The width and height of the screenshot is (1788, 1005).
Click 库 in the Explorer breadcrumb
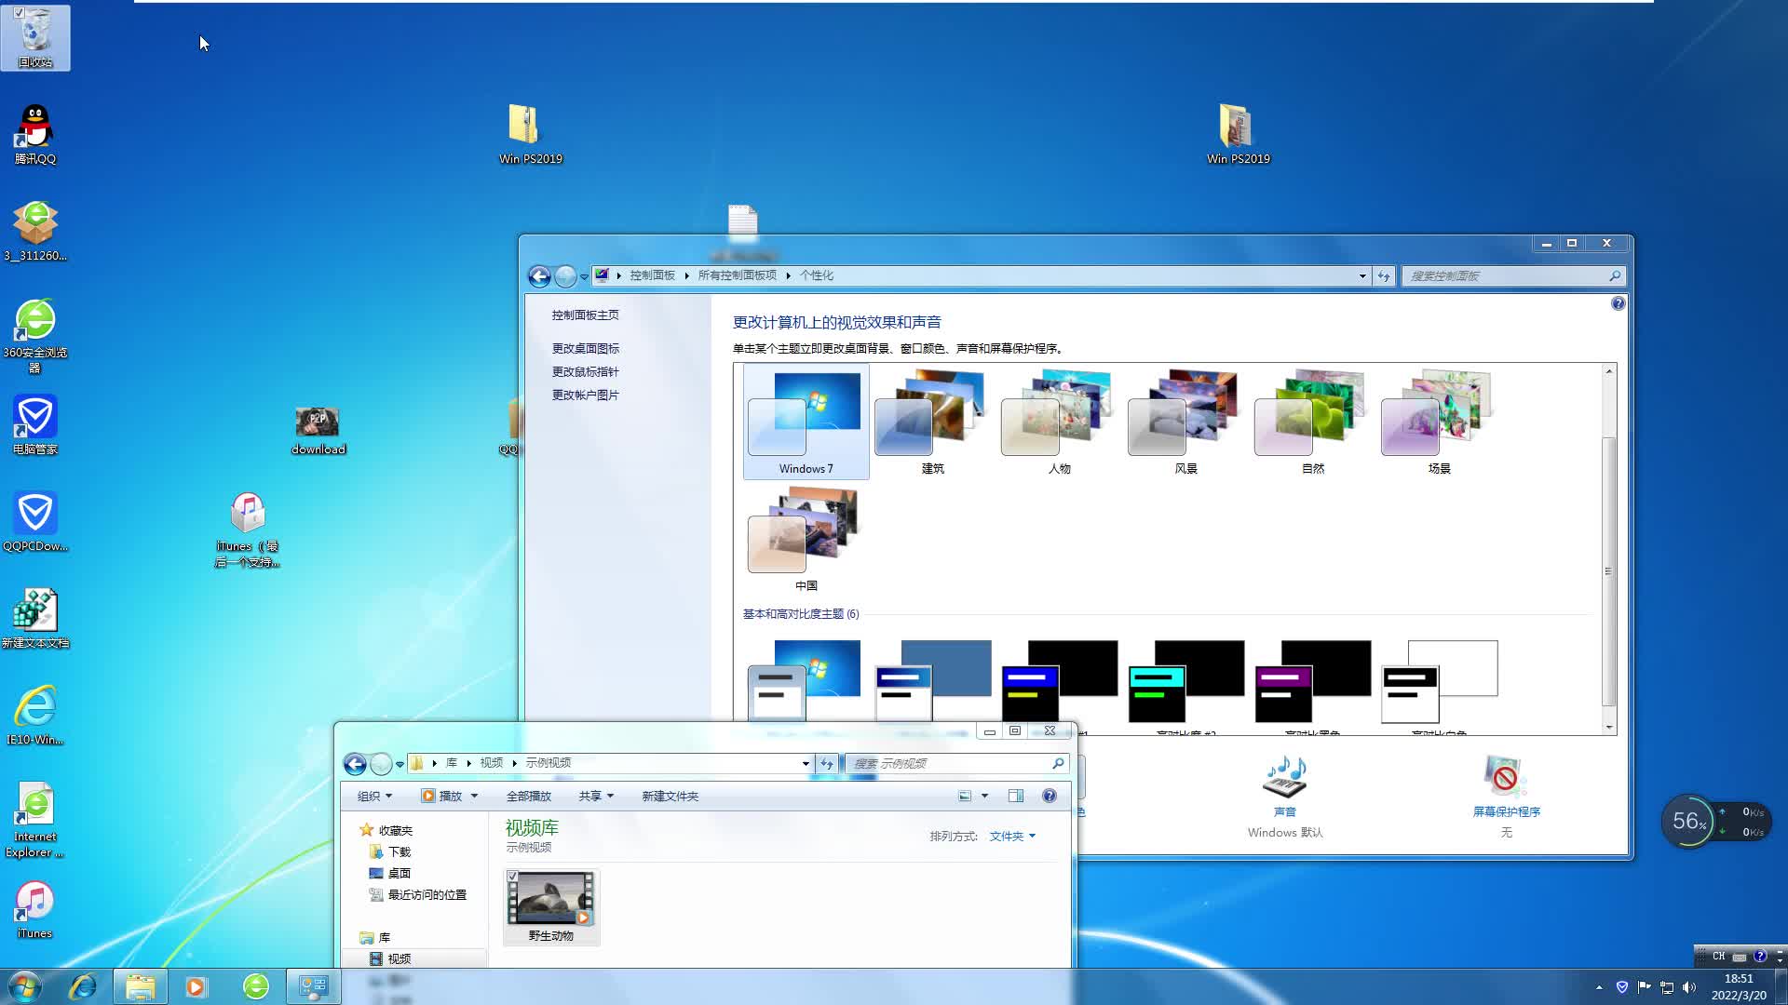451,763
